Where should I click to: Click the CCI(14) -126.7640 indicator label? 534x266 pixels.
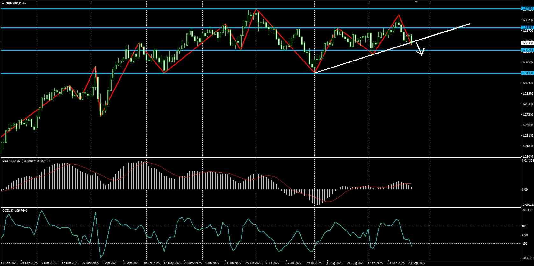click(x=15, y=210)
